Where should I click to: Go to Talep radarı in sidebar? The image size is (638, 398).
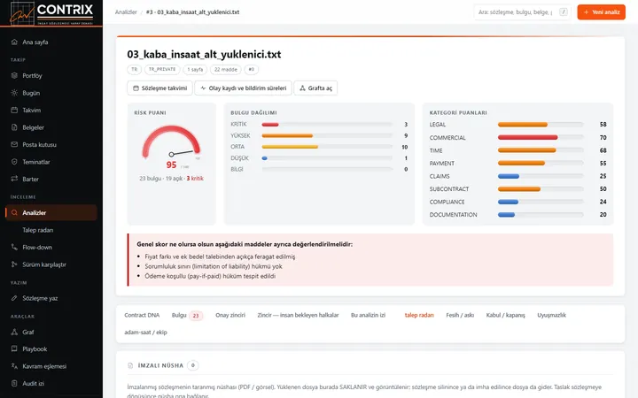38,230
